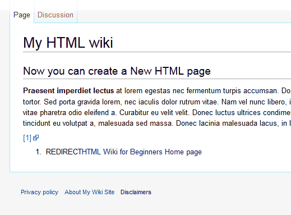Click the 'Now you can create a New HTML page' heading
291x215 pixels.
(117, 71)
